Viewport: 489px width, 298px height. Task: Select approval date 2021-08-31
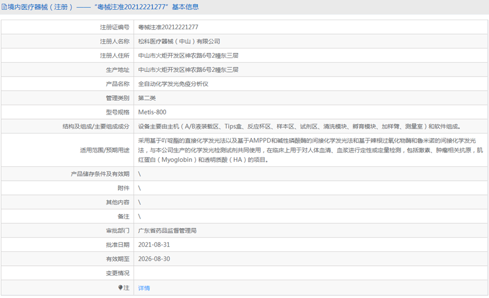[154, 244]
